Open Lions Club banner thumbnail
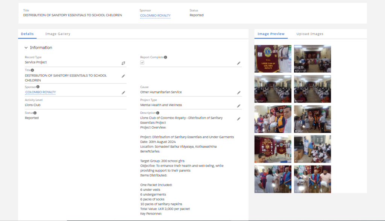 [273, 59]
